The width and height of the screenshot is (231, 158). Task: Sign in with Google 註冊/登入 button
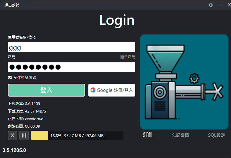click(x=112, y=90)
